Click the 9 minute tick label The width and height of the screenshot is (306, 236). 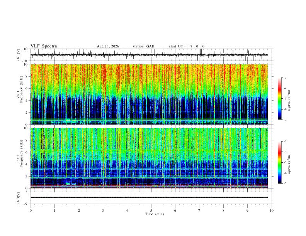(x=247, y=211)
